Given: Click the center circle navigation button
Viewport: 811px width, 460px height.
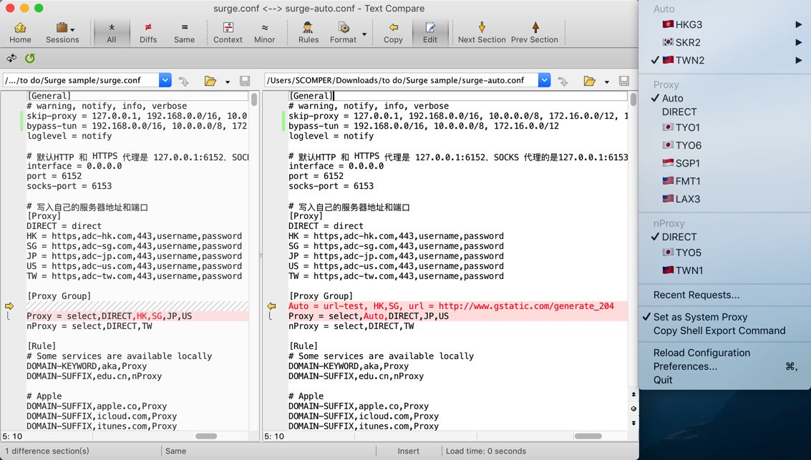Looking at the screenshot, I should coord(633,408).
